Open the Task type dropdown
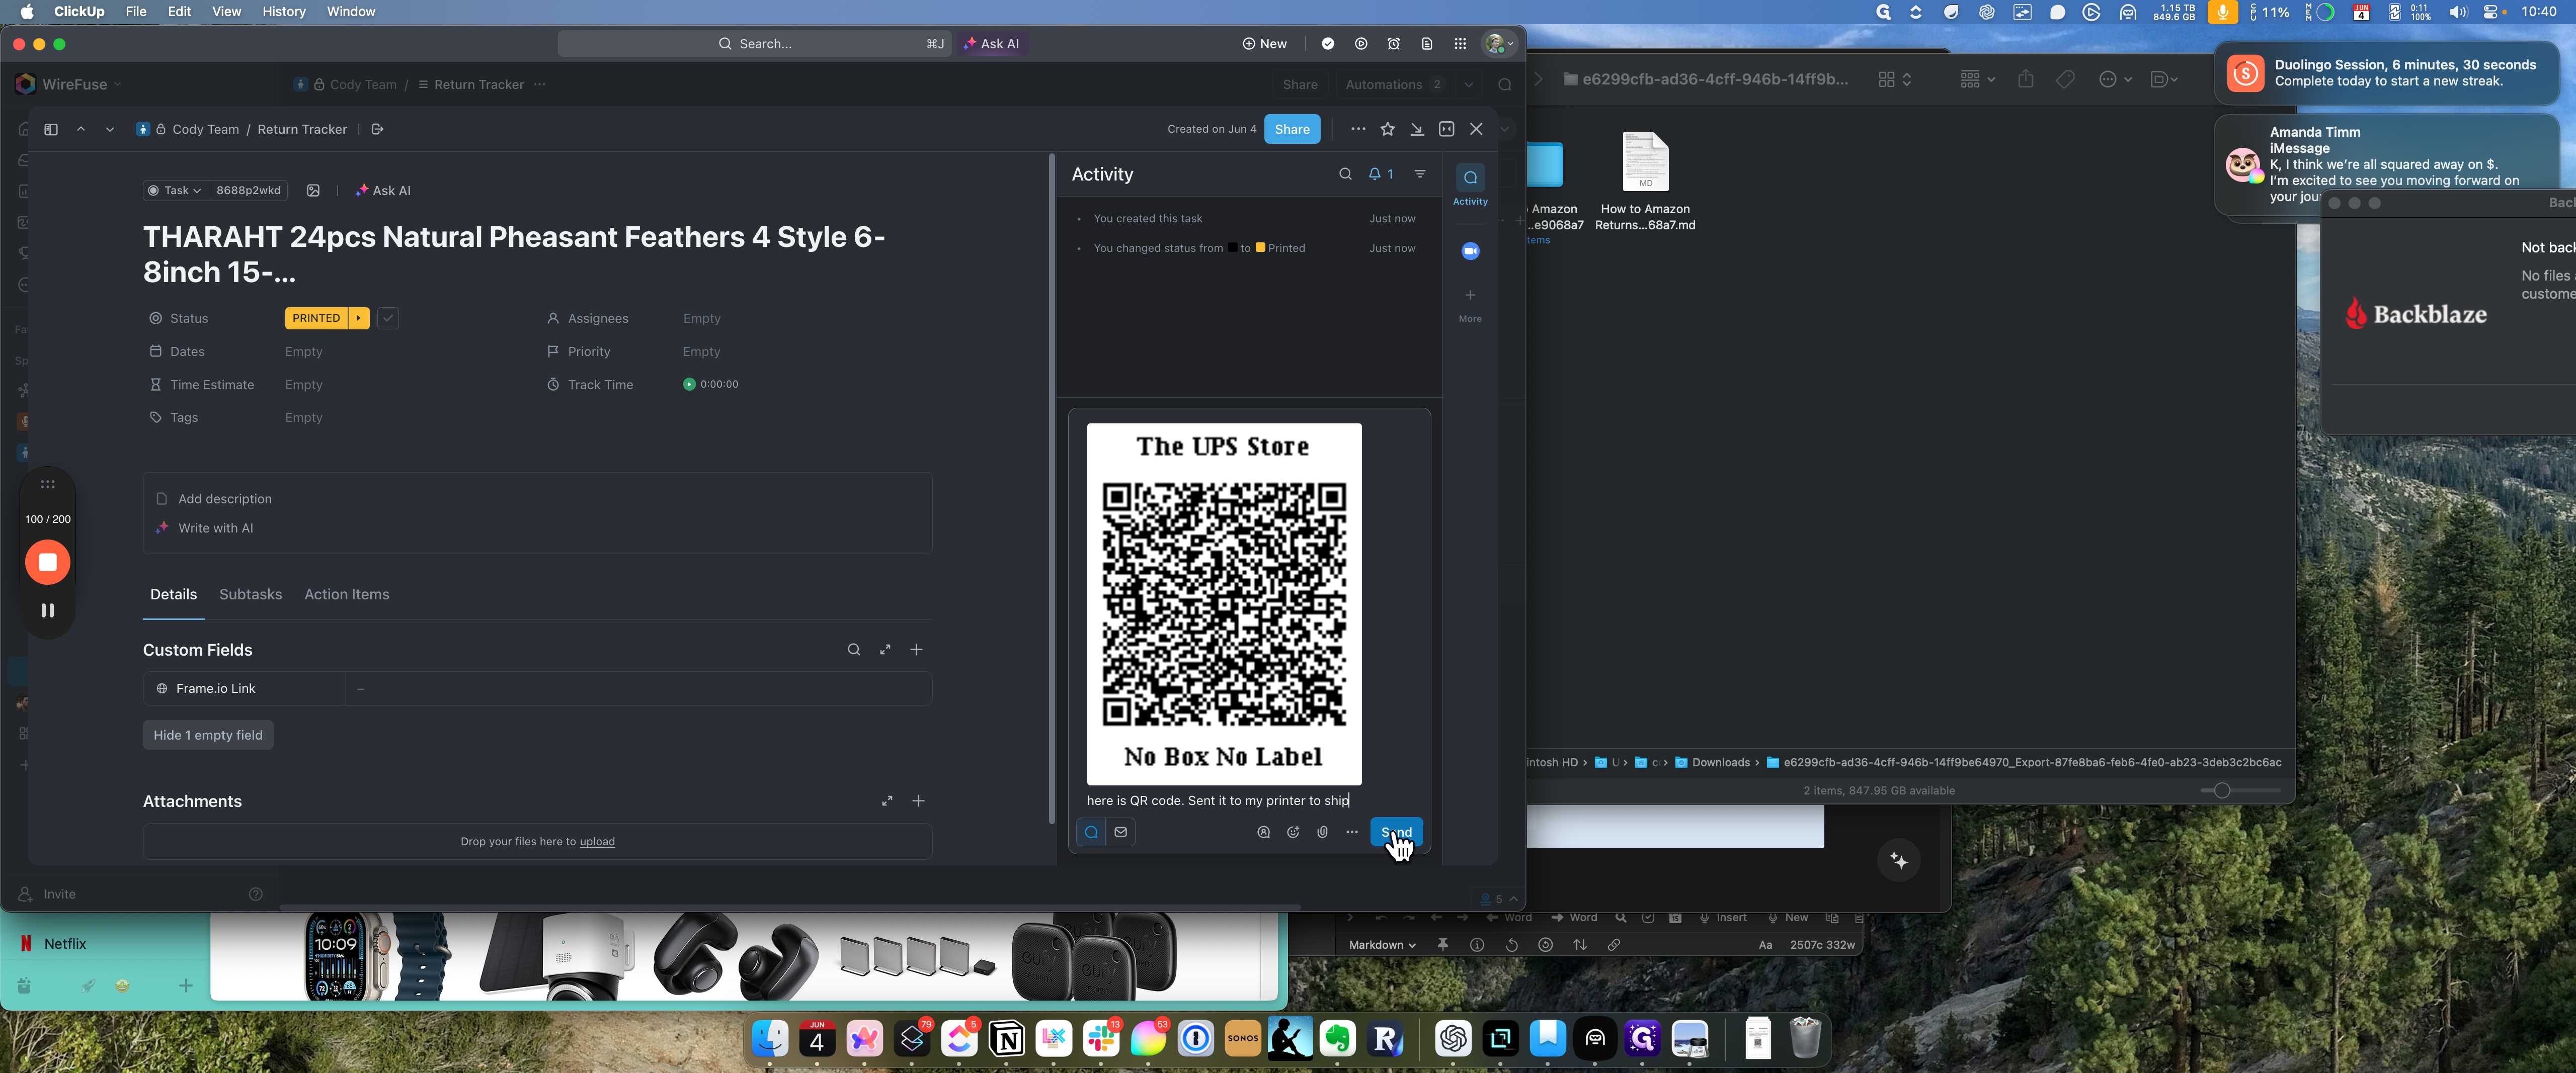The width and height of the screenshot is (2576, 1073). pyautogui.click(x=174, y=190)
